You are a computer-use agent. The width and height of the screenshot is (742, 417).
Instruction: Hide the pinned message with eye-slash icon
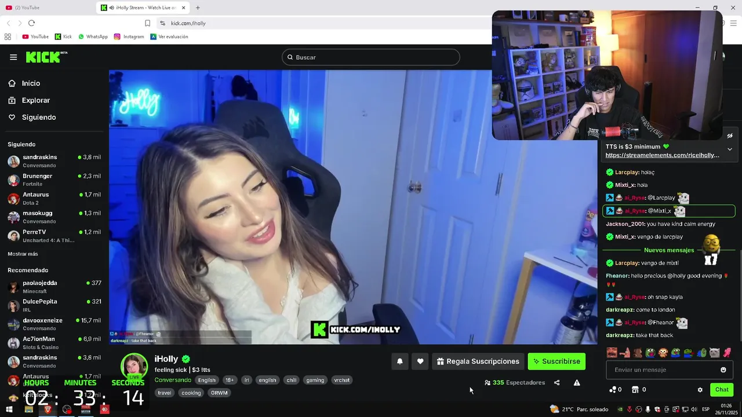point(730,136)
